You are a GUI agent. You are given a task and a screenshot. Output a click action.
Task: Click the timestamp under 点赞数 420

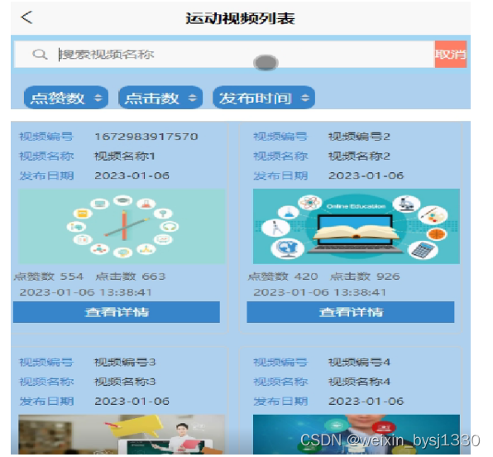point(320,292)
